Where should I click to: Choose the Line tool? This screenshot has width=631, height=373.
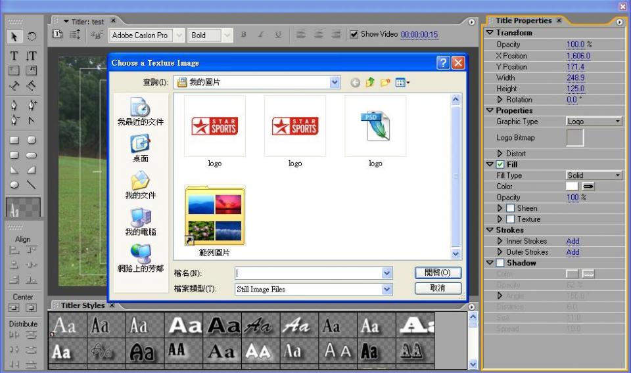tap(31, 185)
